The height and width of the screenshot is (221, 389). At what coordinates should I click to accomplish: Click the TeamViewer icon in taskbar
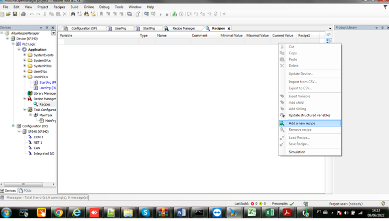pos(216,212)
